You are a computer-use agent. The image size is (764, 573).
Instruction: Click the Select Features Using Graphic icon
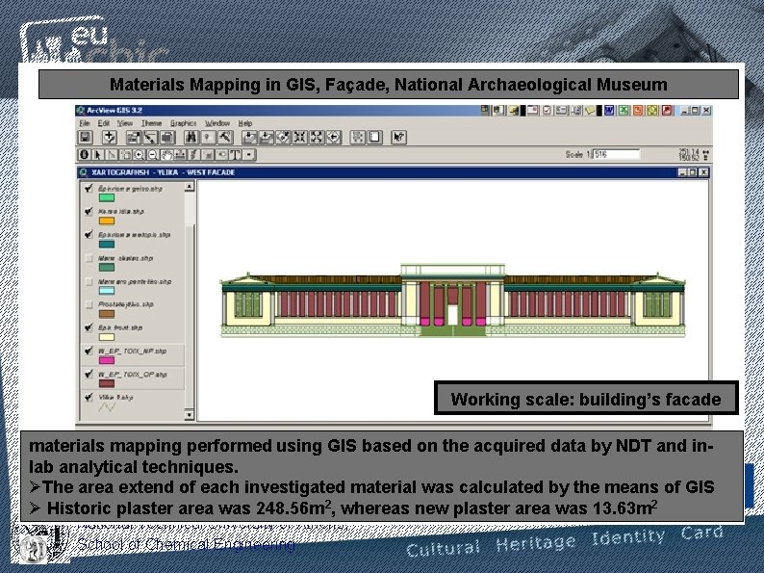[x=358, y=138]
